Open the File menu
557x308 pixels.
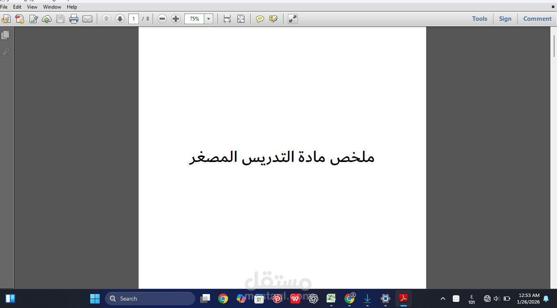pyautogui.click(x=4, y=7)
